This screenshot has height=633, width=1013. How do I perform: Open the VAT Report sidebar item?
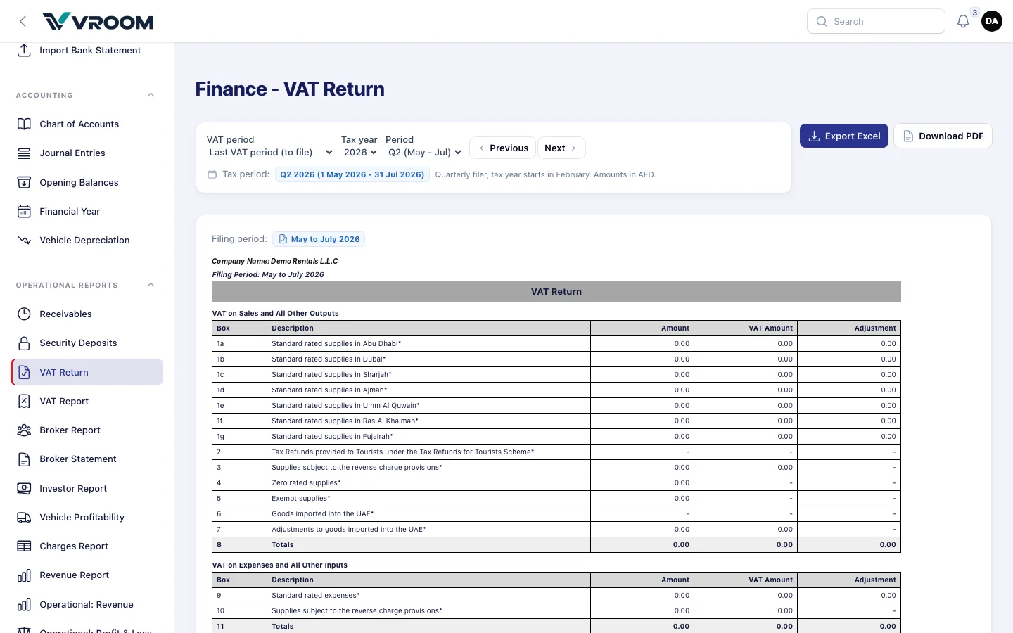87,401
